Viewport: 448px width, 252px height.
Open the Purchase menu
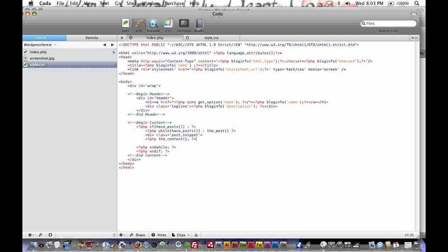[x=174, y=3]
